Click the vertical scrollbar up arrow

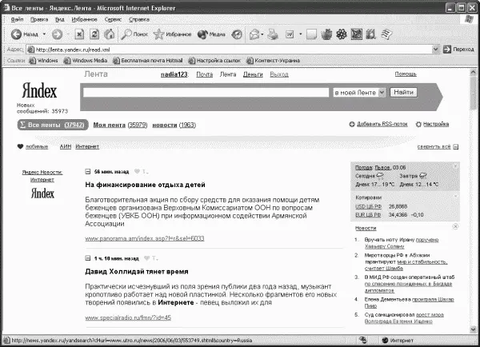[473, 73]
